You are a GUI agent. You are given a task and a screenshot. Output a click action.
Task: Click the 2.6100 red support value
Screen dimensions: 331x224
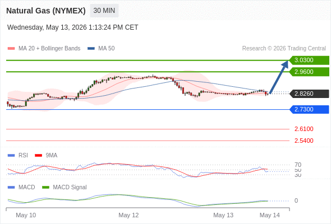tap(304, 129)
